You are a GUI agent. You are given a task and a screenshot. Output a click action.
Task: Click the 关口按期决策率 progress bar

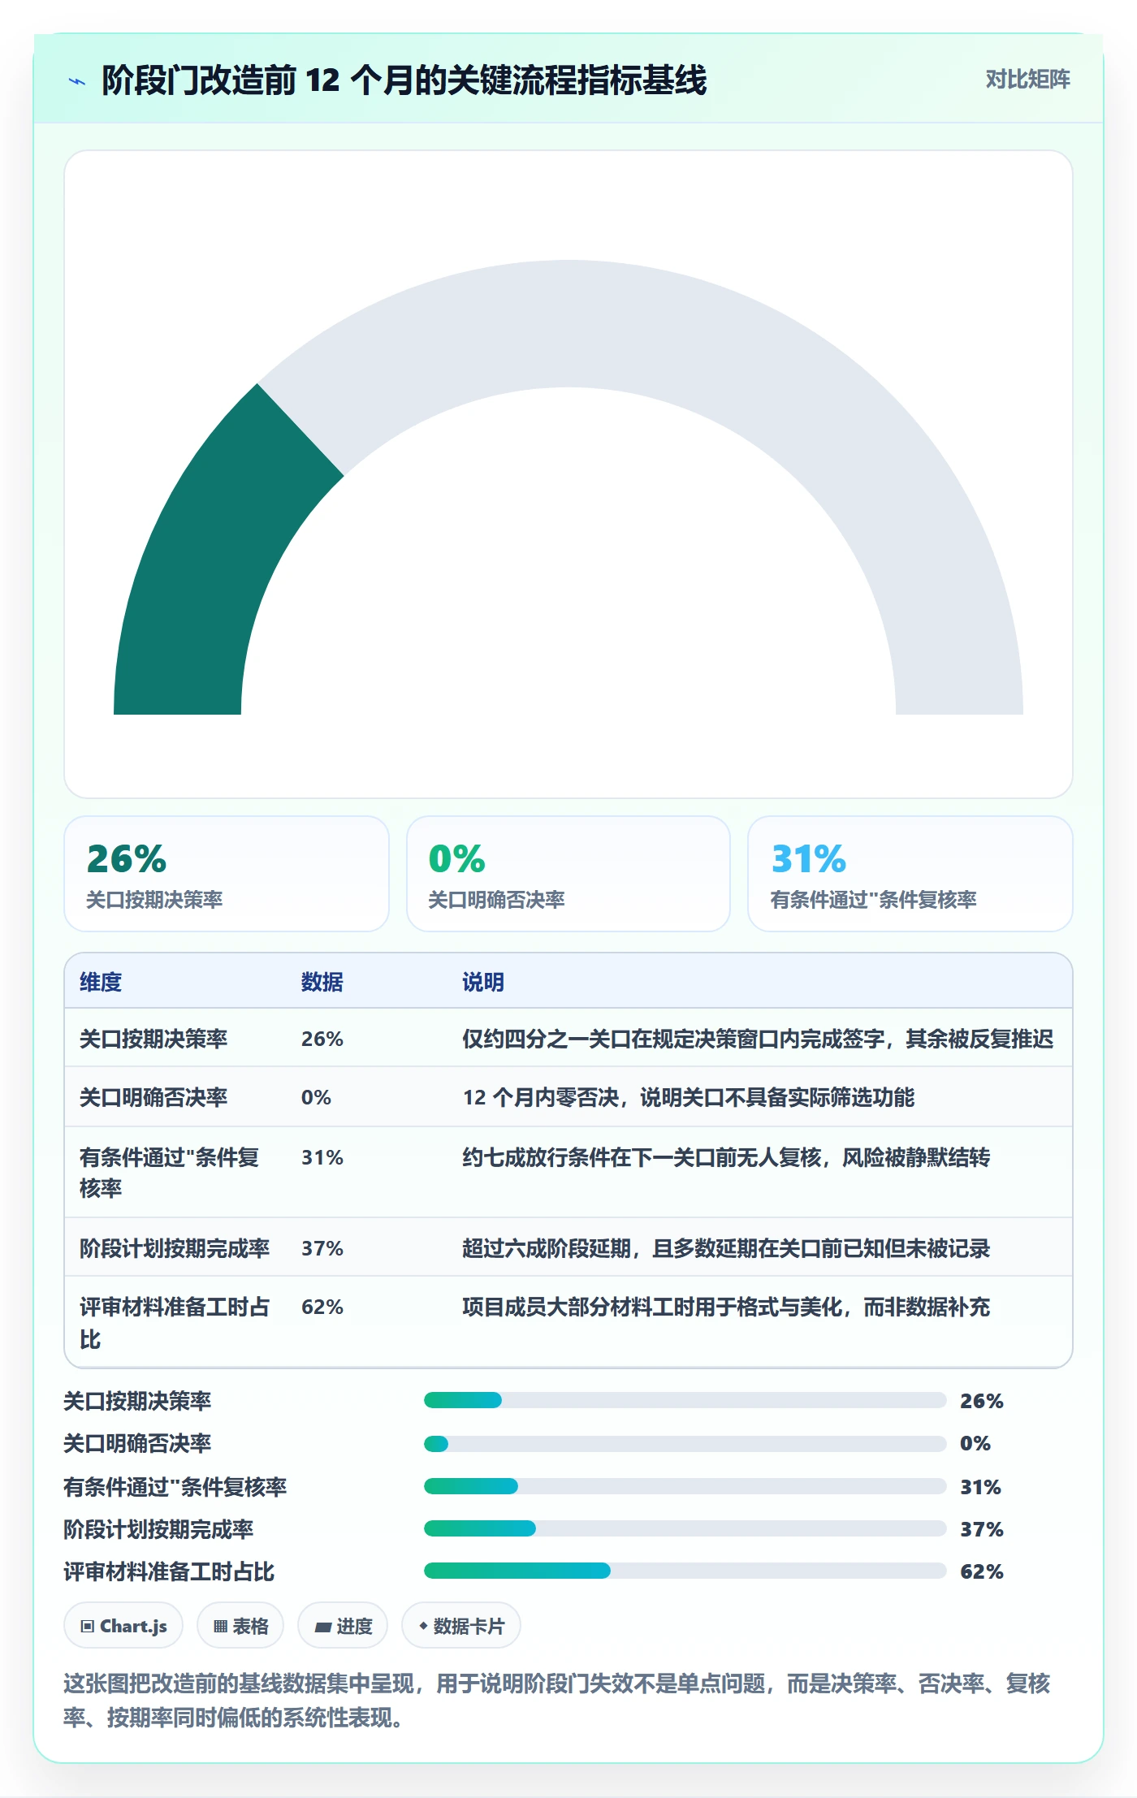pos(685,1400)
